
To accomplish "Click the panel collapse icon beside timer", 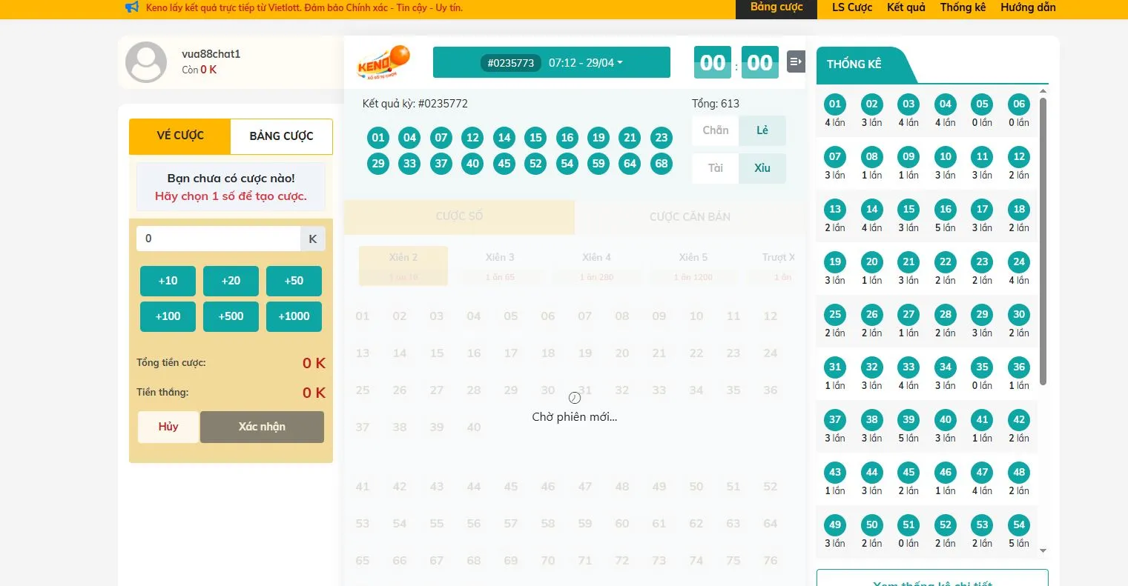I will (795, 61).
